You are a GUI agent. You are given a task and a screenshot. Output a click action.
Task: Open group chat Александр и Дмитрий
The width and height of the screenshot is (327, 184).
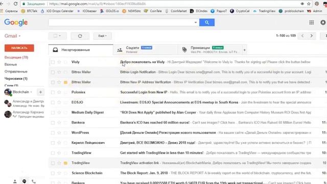pos(24,103)
